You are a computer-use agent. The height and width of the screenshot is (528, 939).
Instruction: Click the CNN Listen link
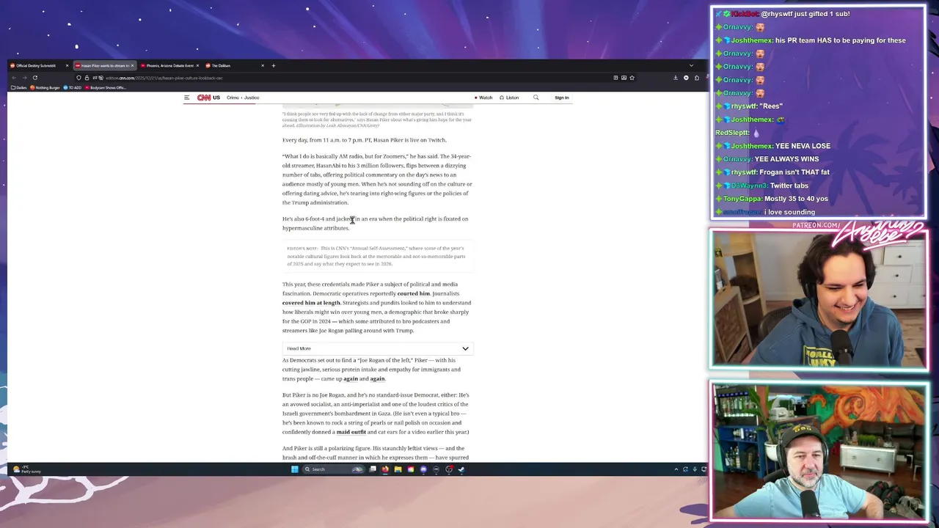tap(509, 98)
